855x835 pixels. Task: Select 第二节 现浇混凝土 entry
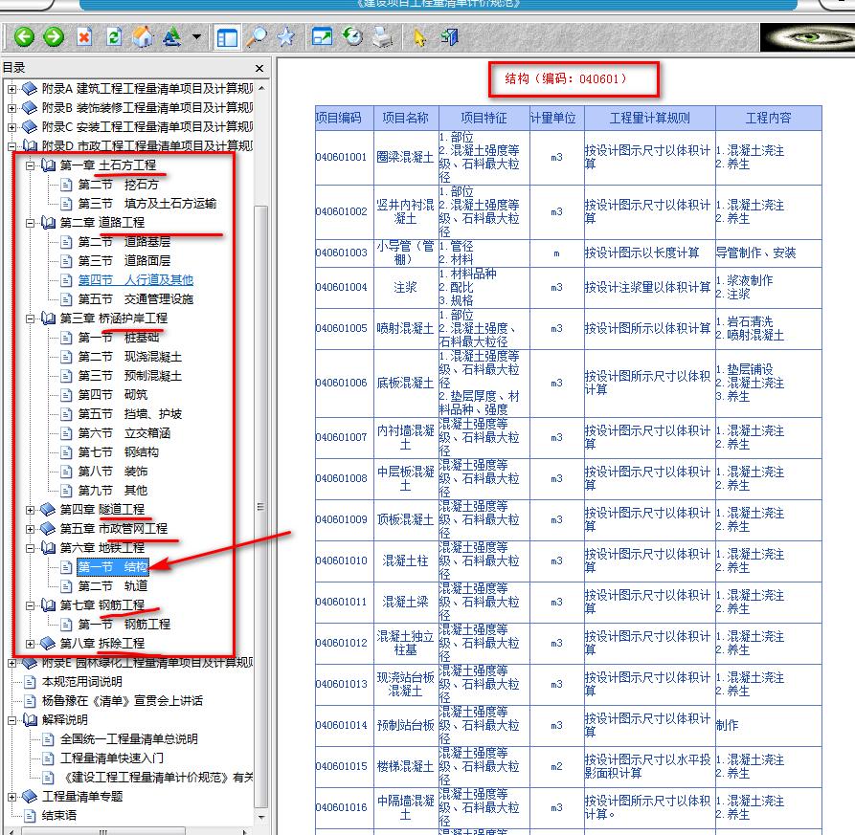130,357
